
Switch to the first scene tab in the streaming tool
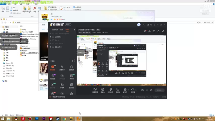tap(55, 30)
